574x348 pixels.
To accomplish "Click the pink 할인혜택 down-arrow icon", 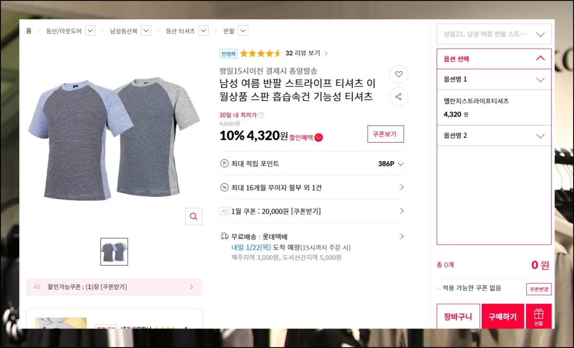I will [319, 138].
